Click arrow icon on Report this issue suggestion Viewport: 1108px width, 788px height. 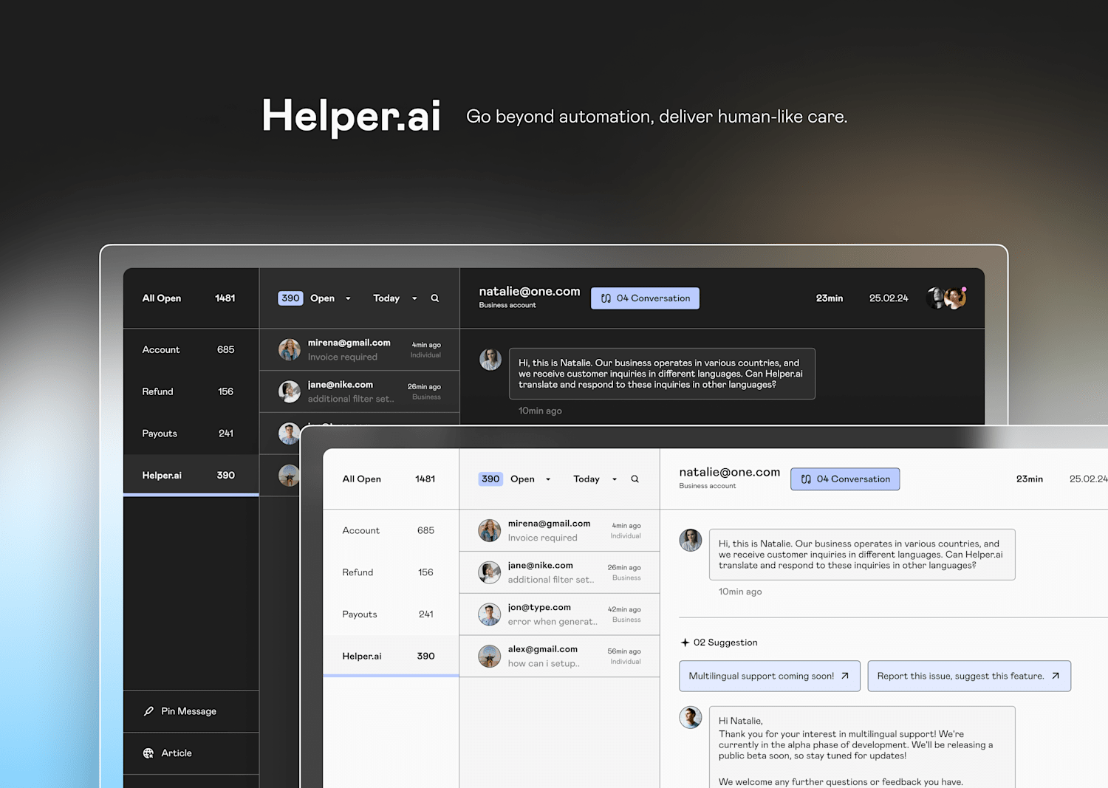[x=1056, y=676]
